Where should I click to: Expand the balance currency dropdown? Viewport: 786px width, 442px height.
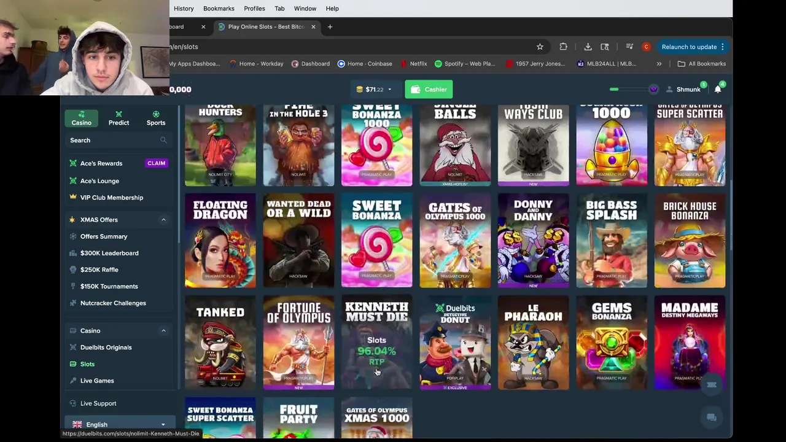click(x=389, y=90)
